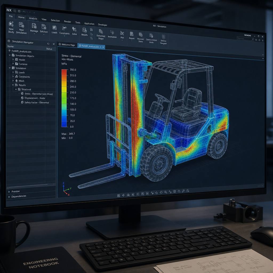Open the File menu
The width and height of the screenshot is (273, 273).
point(11,16)
